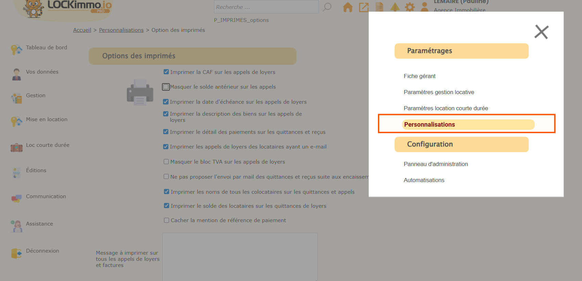Check Masquer le solde antérieur checkbox
The width and height of the screenshot is (582, 281).
pos(166,87)
